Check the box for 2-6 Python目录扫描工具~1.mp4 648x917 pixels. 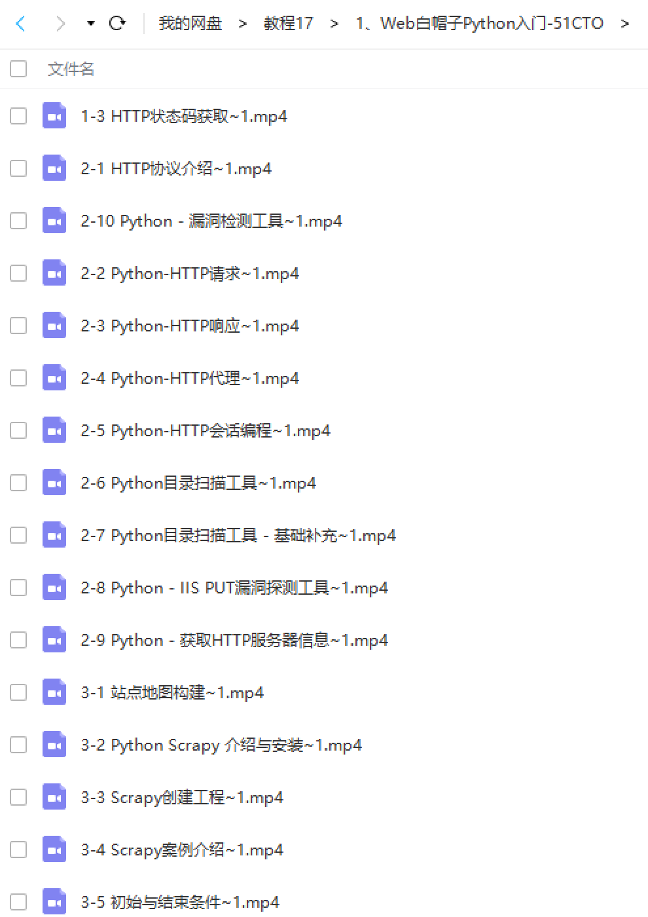(18, 483)
